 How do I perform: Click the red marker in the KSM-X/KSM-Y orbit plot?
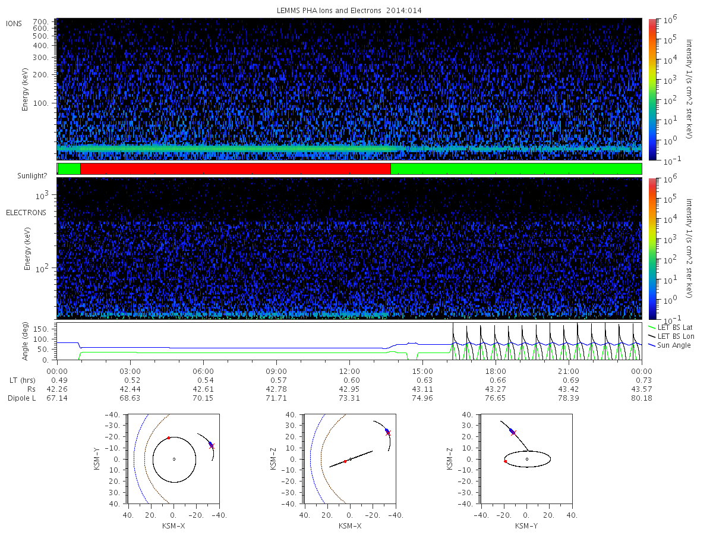pos(169,438)
